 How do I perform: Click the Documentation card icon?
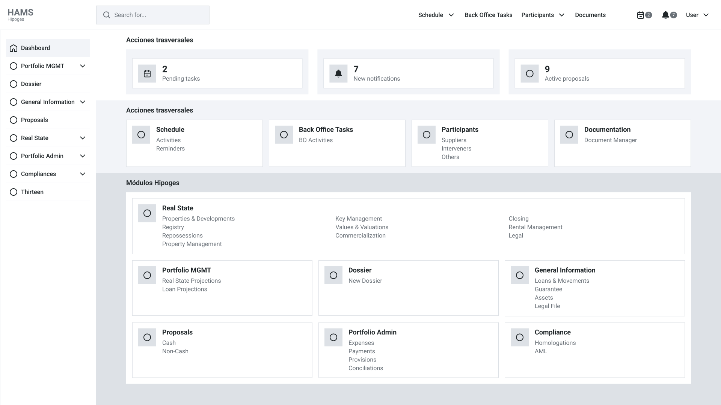(569, 135)
